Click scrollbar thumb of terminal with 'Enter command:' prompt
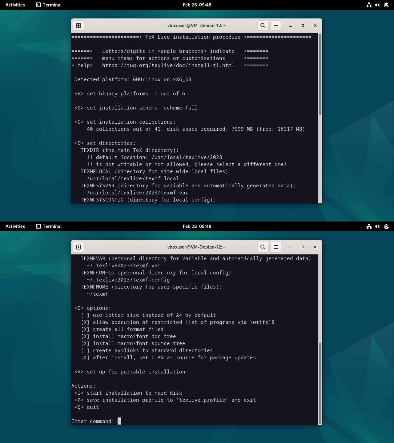The height and width of the screenshot is (443, 394). pos(320,383)
